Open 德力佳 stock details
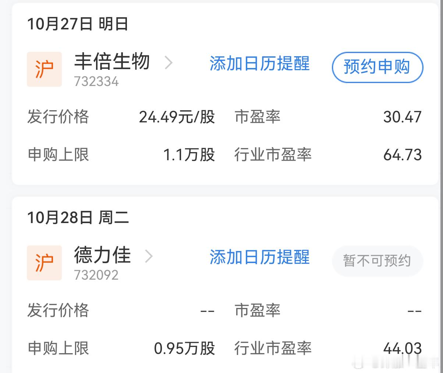The width and height of the screenshot is (443, 373). coord(102,257)
